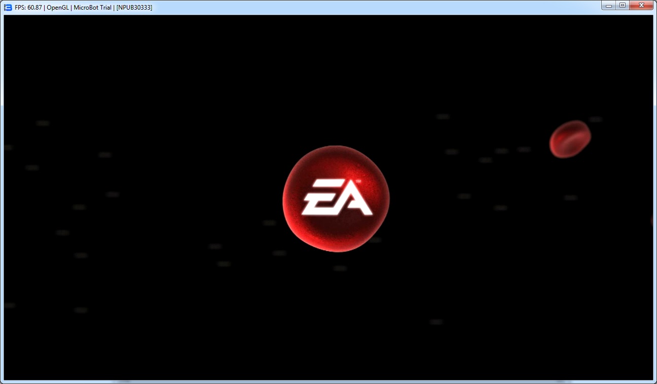Click the "OpenGL" renderer label in title bar
The width and height of the screenshot is (657, 384).
[x=58, y=8]
